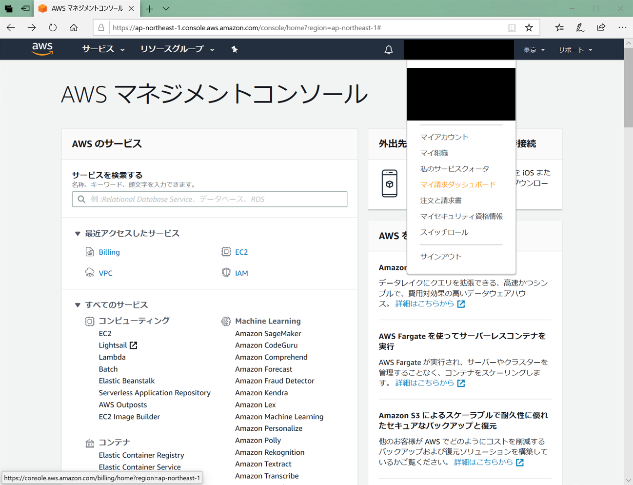
Task: Click the browser Back arrow
Action: tap(11, 28)
